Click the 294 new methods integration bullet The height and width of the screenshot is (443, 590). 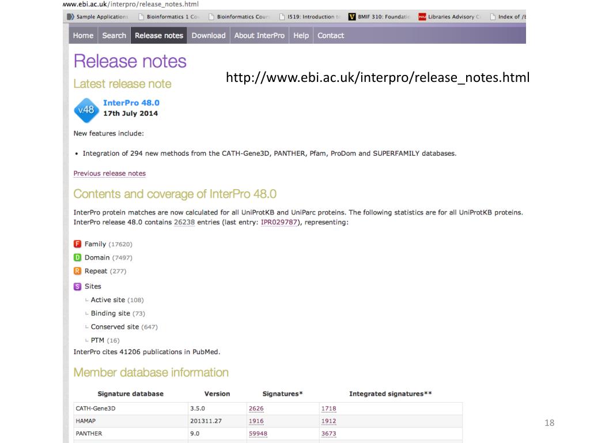pos(270,153)
